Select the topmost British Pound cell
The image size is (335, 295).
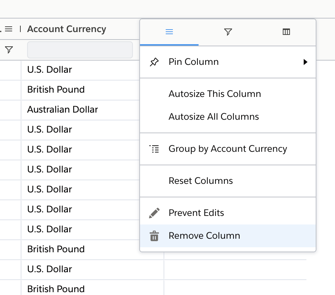click(56, 90)
